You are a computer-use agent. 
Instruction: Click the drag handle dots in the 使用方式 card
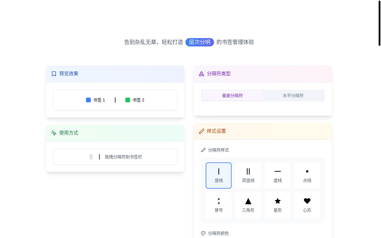[x=91, y=157]
